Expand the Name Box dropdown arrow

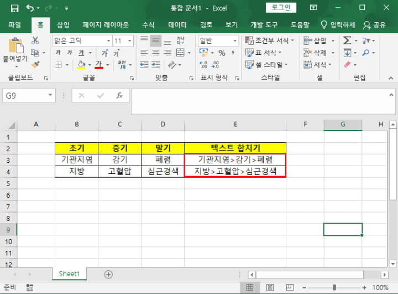pyautogui.click(x=50, y=95)
